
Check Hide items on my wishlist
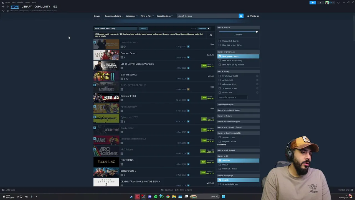click(x=220, y=65)
